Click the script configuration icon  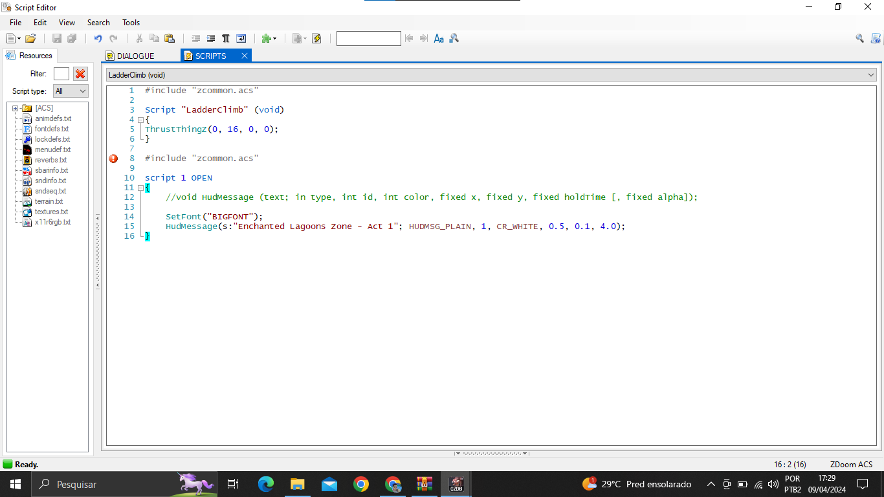(x=297, y=39)
